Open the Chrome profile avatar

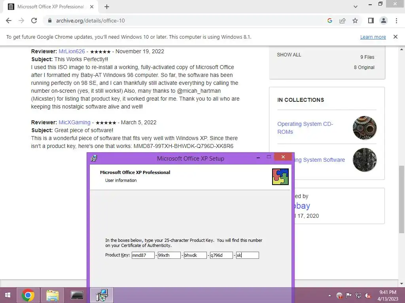click(384, 21)
